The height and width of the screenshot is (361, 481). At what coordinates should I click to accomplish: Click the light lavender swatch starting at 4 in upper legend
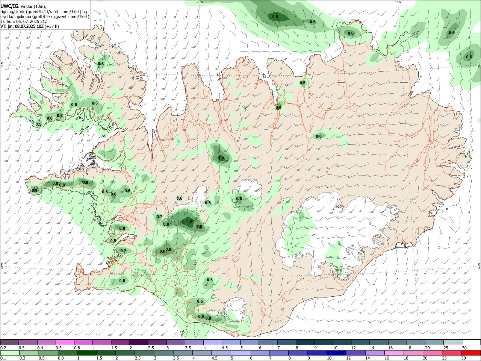(x=213, y=342)
